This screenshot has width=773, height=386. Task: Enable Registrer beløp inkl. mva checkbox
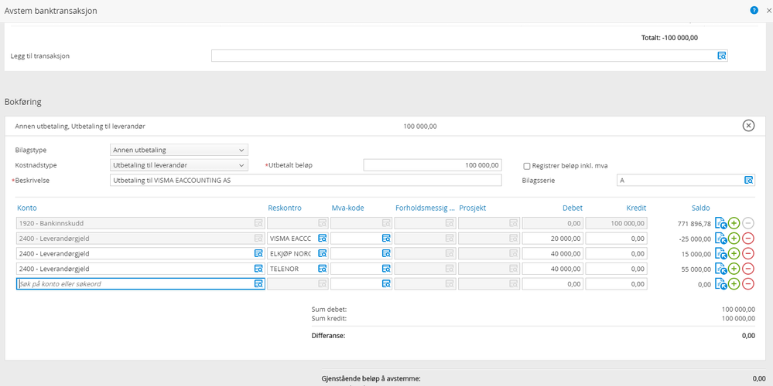(526, 166)
